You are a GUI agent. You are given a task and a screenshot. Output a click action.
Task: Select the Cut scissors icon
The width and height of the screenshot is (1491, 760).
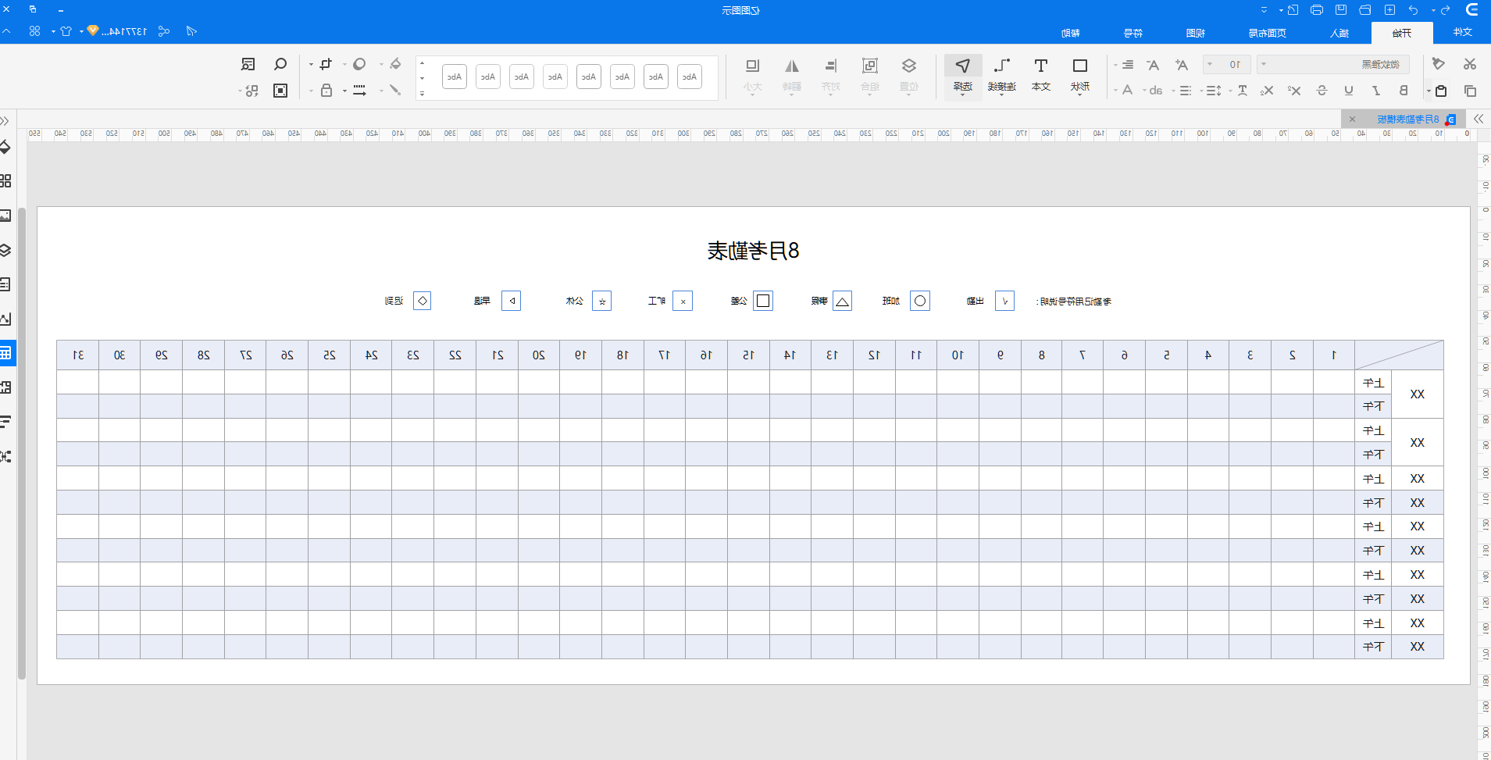pos(1469,64)
